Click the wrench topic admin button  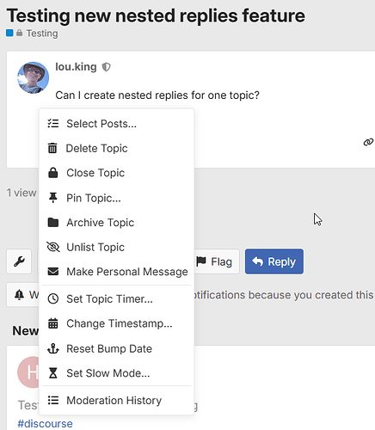pos(19,261)
